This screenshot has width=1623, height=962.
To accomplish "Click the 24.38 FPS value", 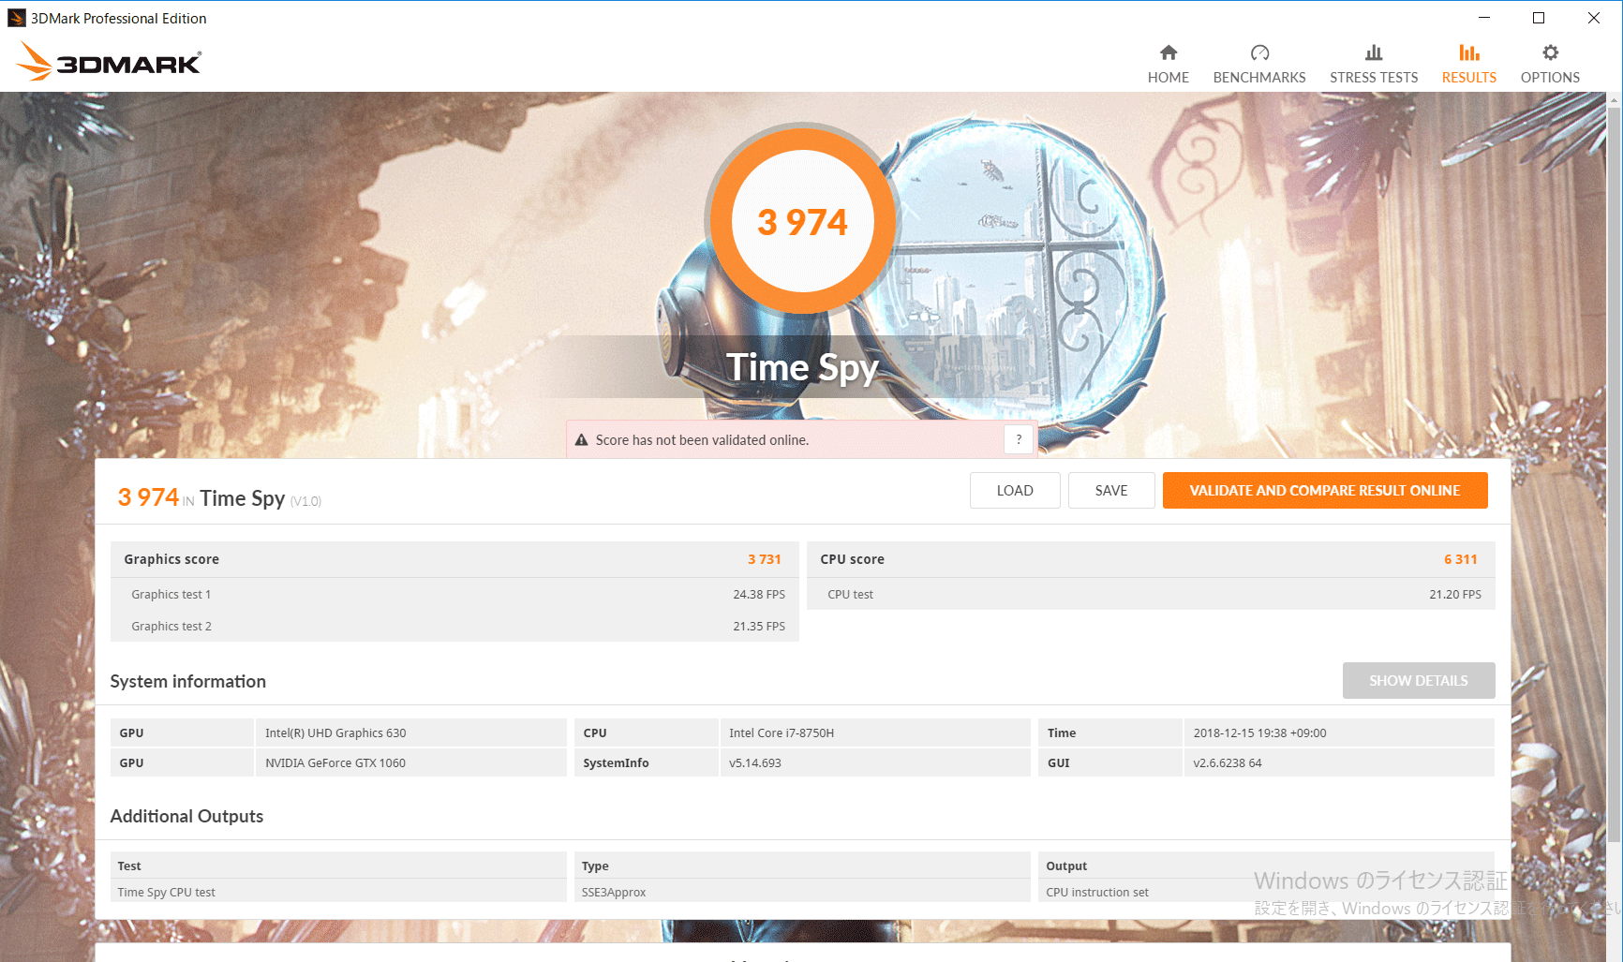I will click(x=759, y=595).
